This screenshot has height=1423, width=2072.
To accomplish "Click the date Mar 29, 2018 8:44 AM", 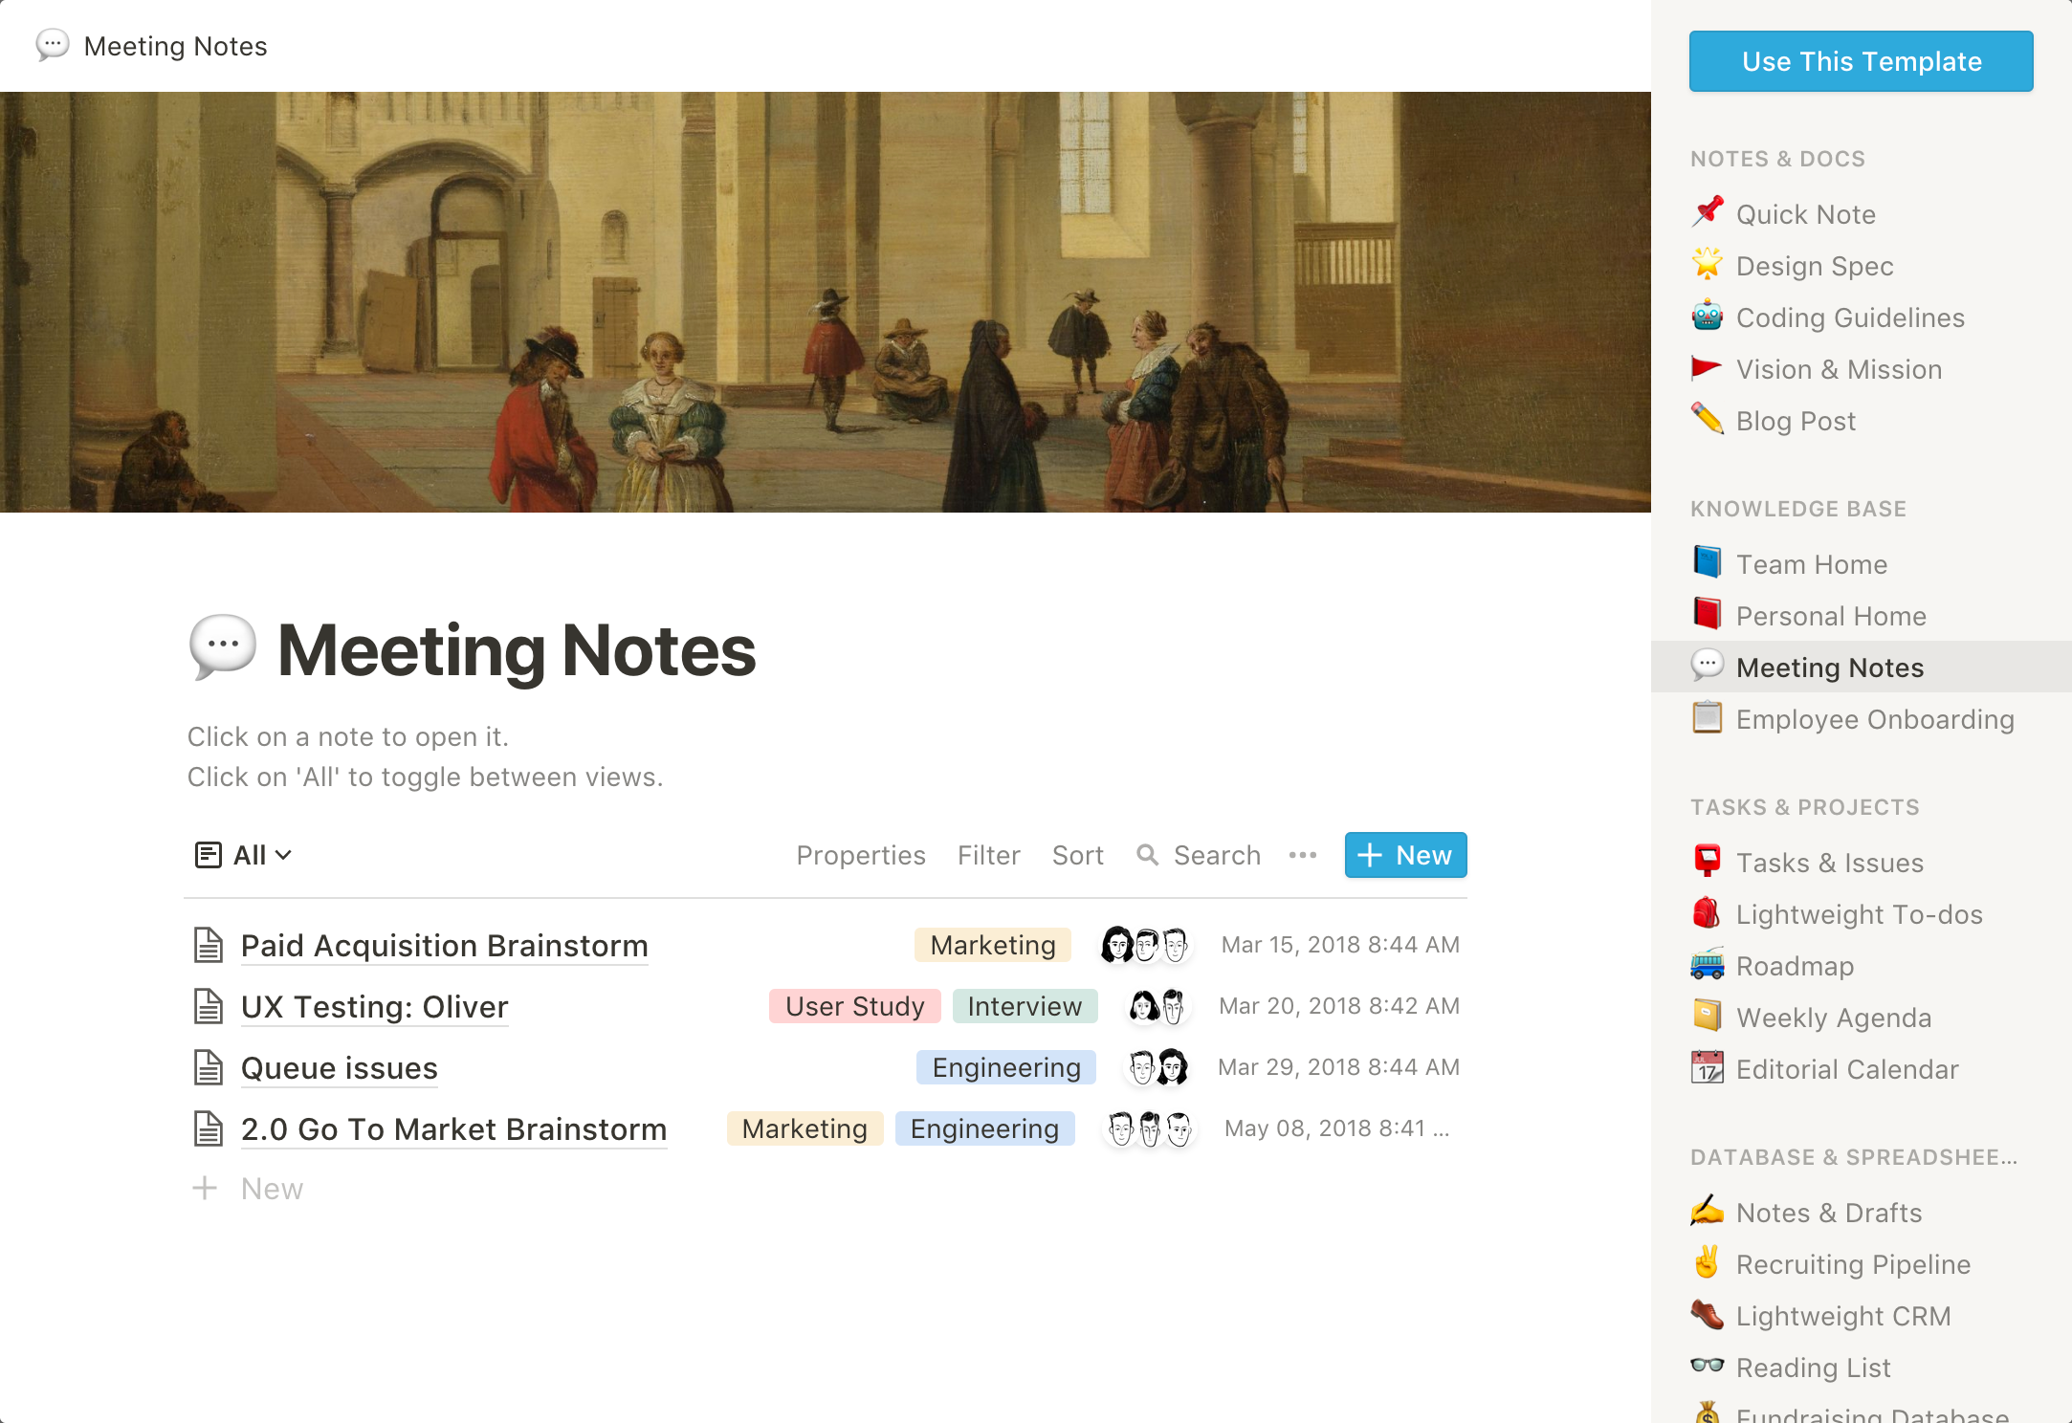I will coord(1338,1067).
